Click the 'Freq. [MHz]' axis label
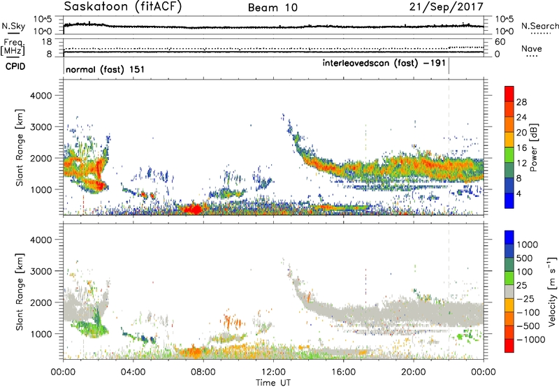Image resolution: width=559 pixels, height=387 pixels. click(x=13, y=47)
